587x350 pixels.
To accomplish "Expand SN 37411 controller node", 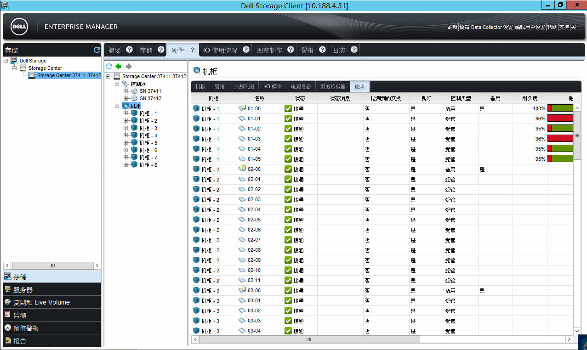I will click(x=126, y=91).
